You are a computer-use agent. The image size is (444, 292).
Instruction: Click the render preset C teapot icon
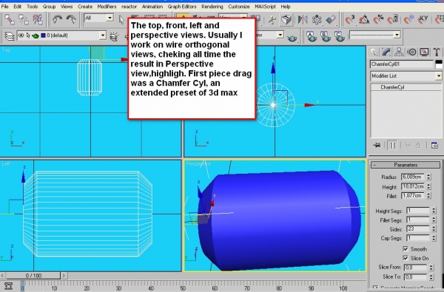340,36
